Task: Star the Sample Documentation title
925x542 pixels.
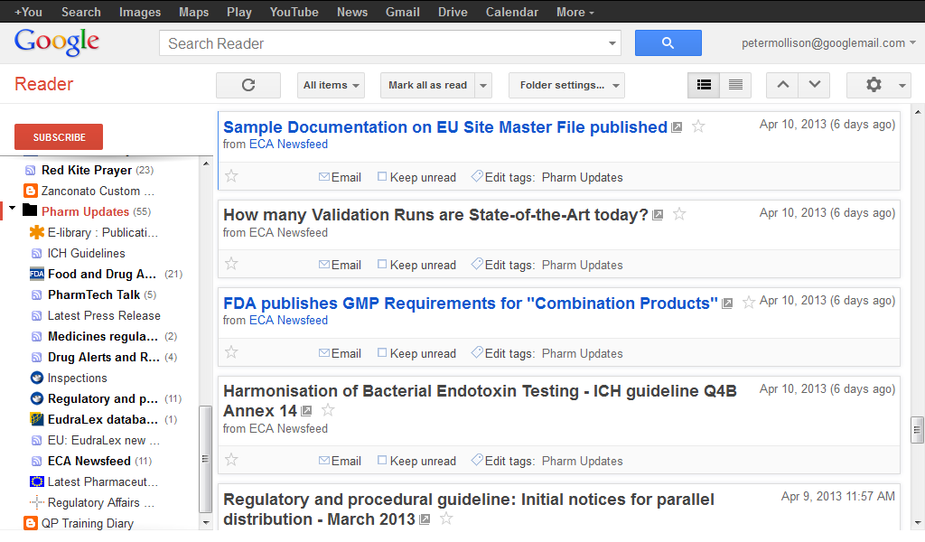Action: pyautogui.click(x=698, y=126)
